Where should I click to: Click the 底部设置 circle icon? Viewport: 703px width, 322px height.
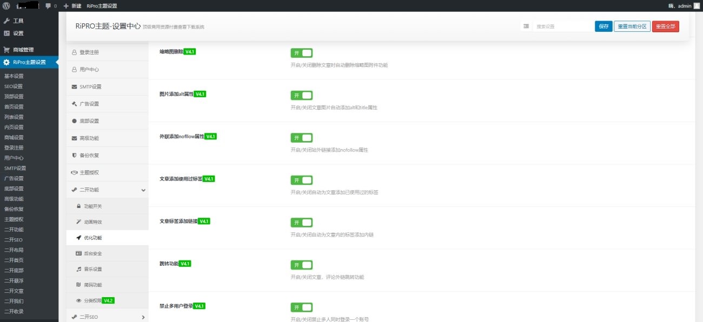pos(75,121)
